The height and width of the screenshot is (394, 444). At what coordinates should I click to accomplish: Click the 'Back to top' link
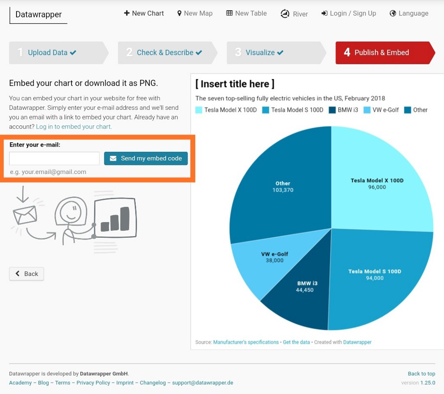click(x=421, y=374)
